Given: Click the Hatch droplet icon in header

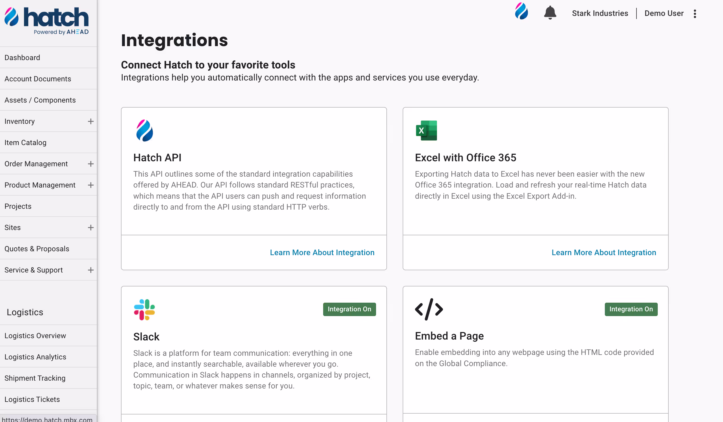Looking at the screenshot, I should coord(521,11).
